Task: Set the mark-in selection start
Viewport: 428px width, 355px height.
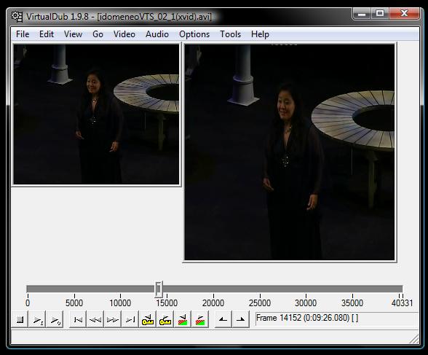Action: [x=223, y=319]
